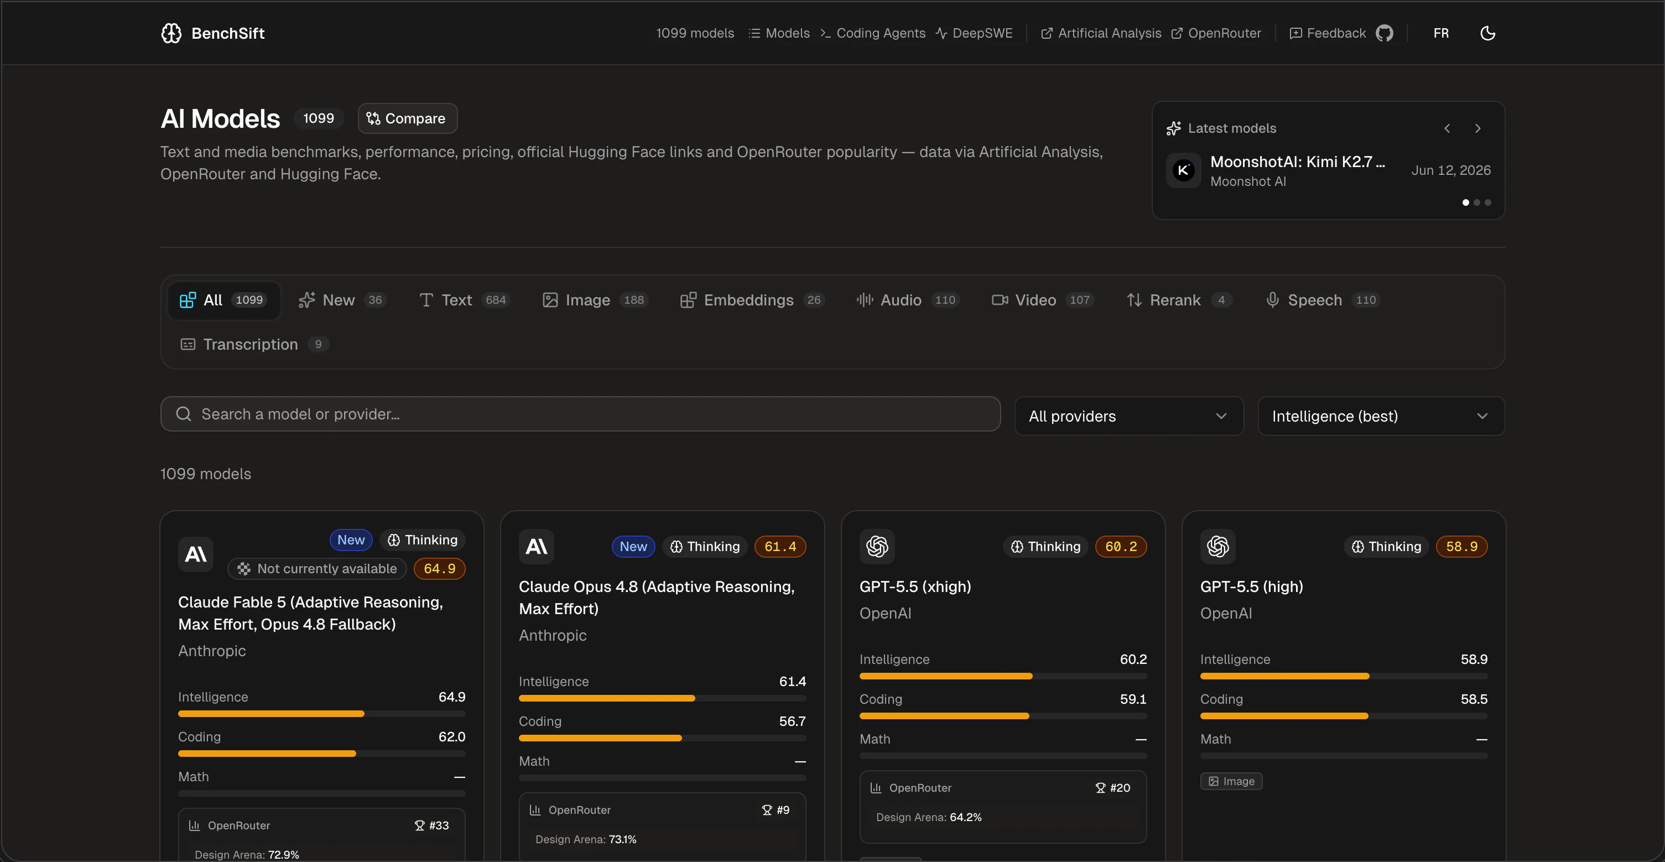
Task: Click Thinking badge on GPT-5.5 (high) card
Action: [x=1386, y=547]
